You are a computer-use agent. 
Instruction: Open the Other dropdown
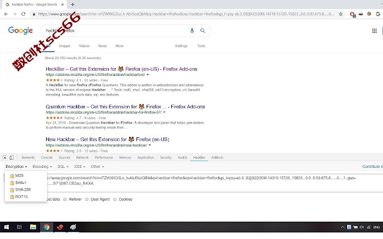coord(97,167)
